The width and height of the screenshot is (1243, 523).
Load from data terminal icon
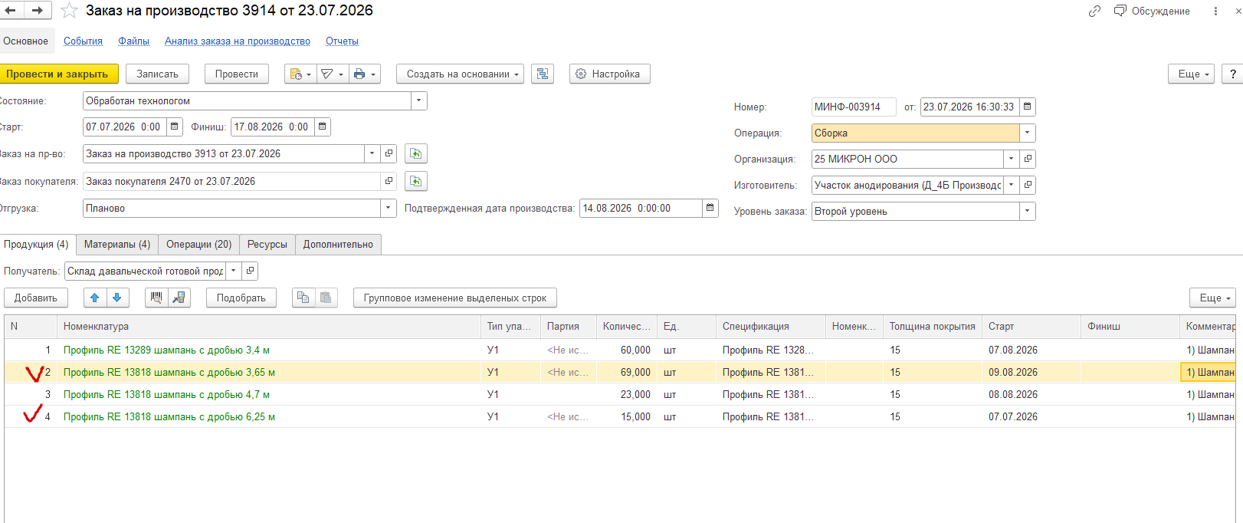(179, 298)
